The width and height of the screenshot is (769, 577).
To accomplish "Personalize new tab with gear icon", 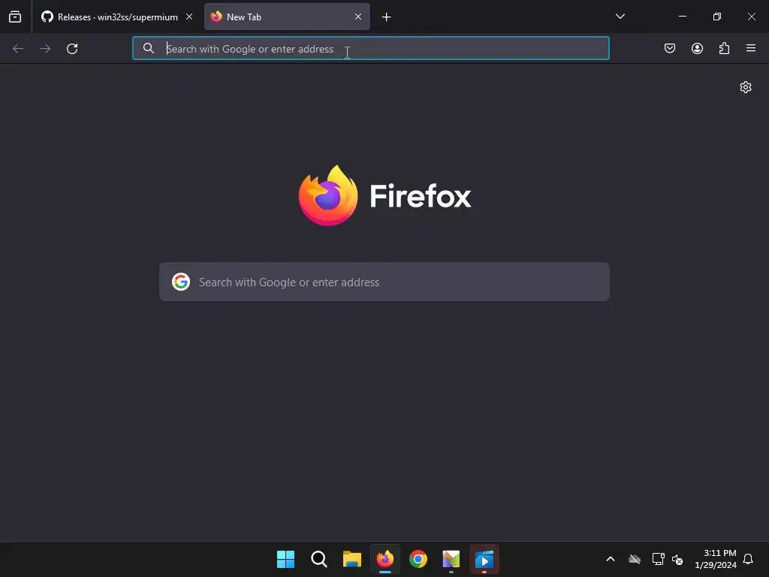I will (x=746, y=87).
